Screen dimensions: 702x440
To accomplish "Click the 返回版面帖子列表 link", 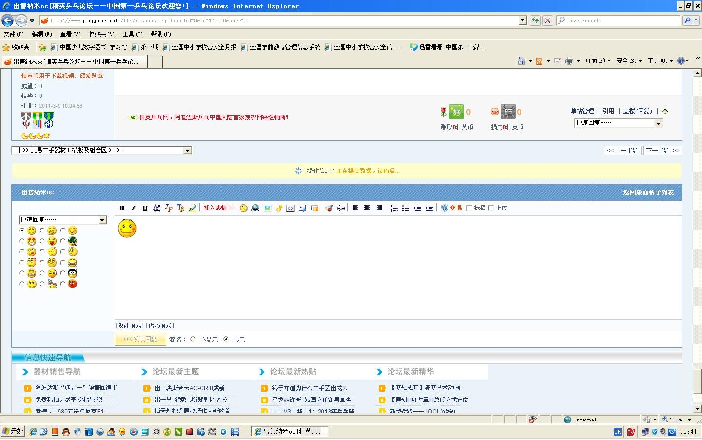I will [x=648, y=192].
